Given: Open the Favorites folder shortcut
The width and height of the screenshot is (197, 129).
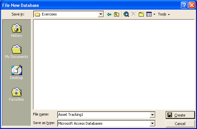Looking at the screenshot, I should 16,94.
